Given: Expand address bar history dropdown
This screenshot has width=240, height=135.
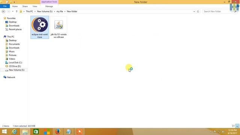Looking at the screenshot, I should [194, 12].
